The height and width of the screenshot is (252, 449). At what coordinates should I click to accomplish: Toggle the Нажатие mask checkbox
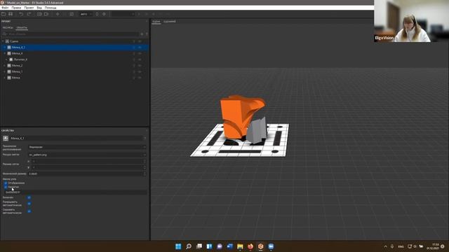point(6,187)
